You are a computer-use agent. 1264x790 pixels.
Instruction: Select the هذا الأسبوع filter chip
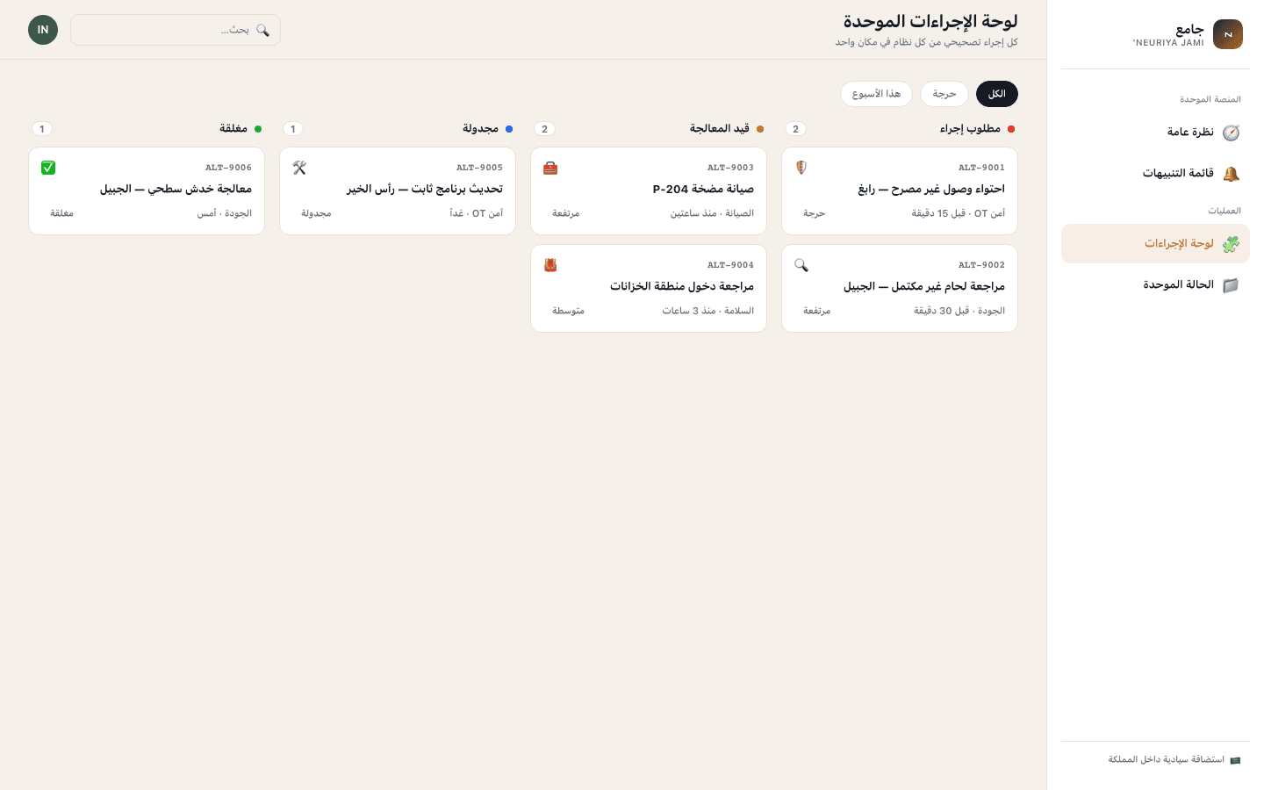(x=876, y=94)
